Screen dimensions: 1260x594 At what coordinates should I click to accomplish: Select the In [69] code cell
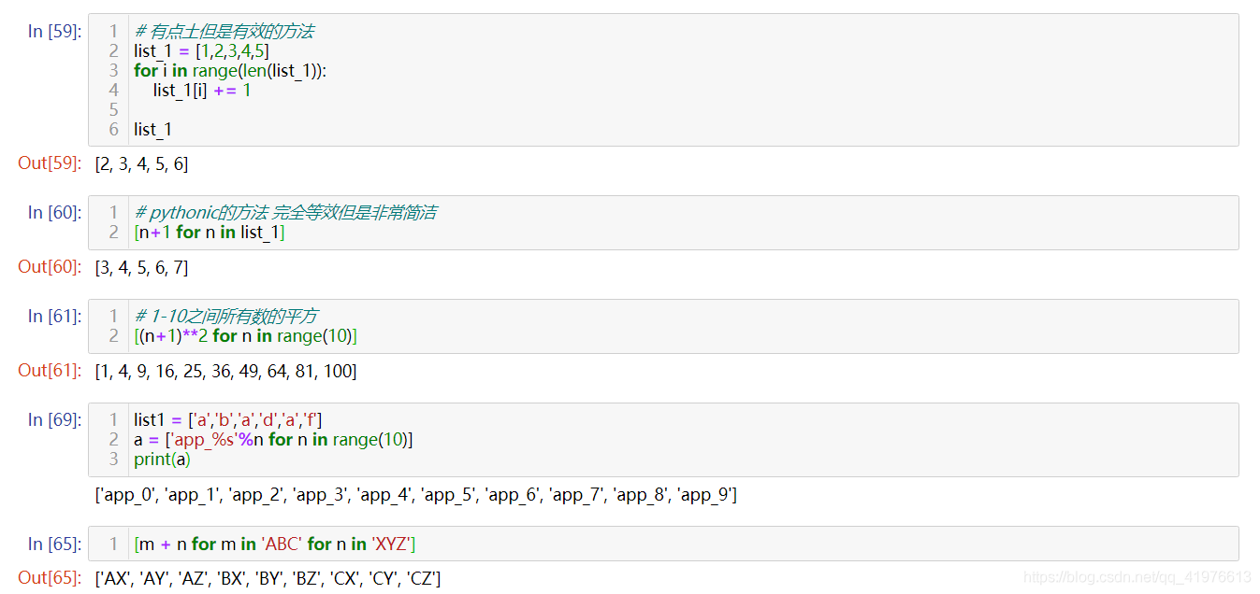[x=663, y=439]
